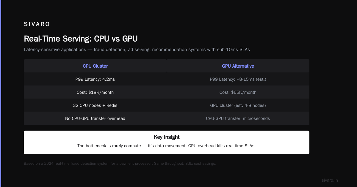Click the Key Insight heading
Viewport: 357px width, 187px height.
167,137
